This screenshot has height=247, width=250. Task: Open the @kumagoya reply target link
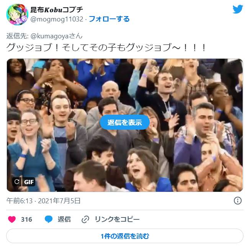56,36
